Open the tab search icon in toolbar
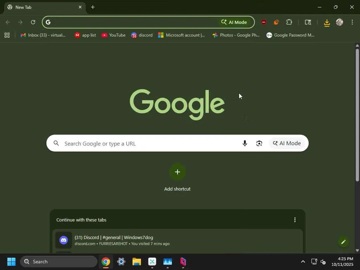This screenshot has height=270, width=360. pyautogui.click(x=308, y=22)
